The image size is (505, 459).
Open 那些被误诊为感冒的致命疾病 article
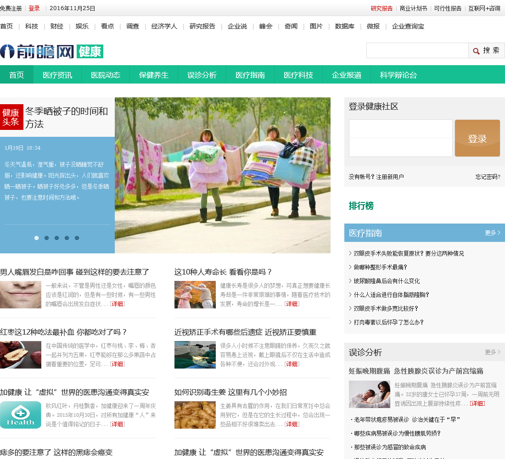390,447
